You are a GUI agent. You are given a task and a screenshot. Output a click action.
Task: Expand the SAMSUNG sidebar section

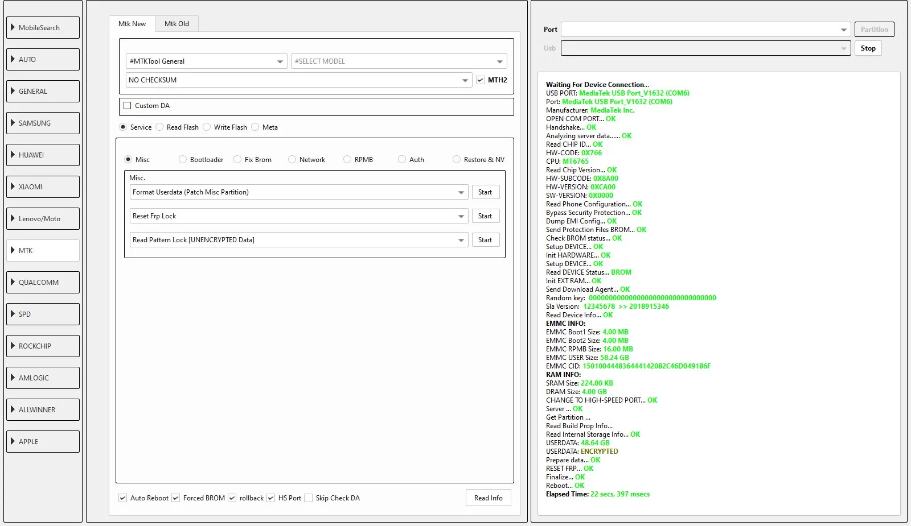[43, 123]
